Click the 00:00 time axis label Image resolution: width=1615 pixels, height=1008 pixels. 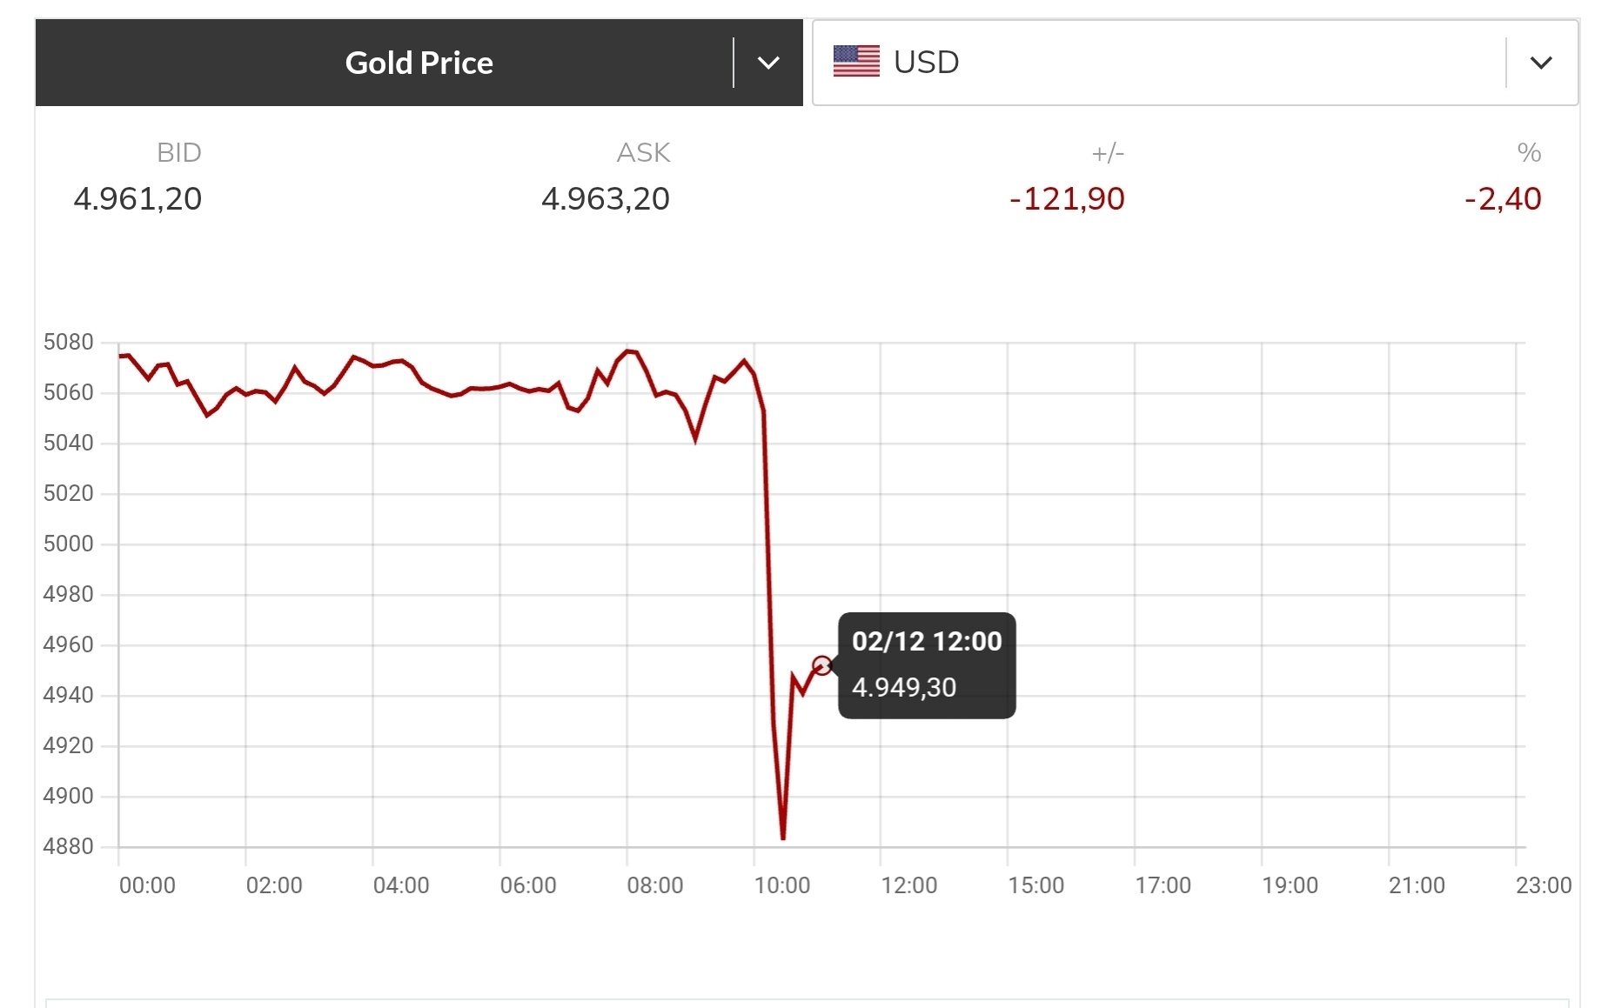(x=147, y=885)
